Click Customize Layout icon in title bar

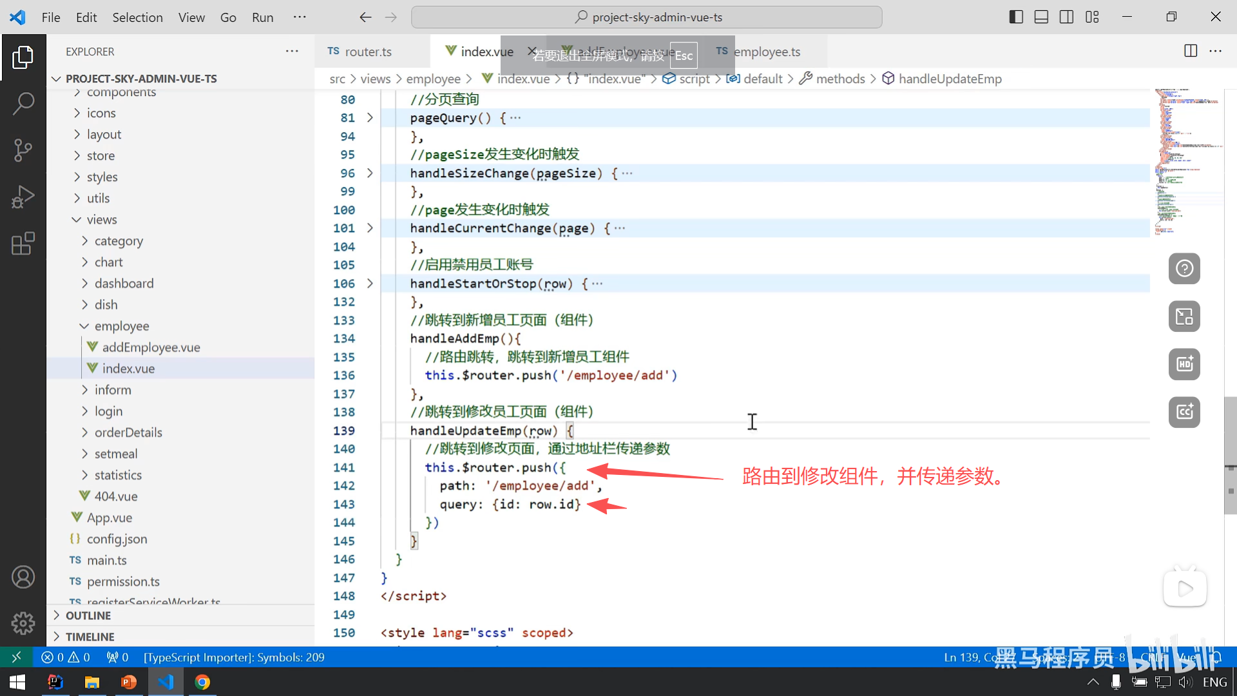1092,17
